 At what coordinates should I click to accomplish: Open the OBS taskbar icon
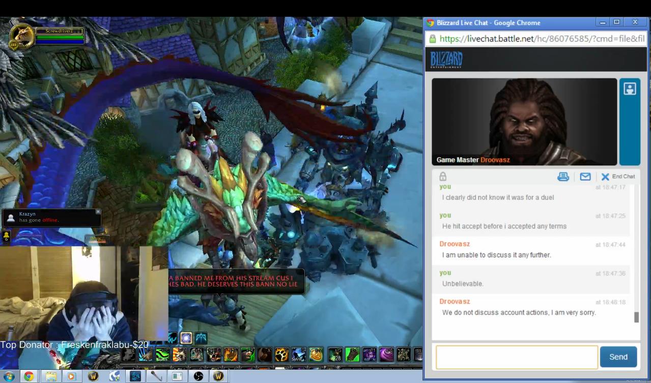coord(199,376)
